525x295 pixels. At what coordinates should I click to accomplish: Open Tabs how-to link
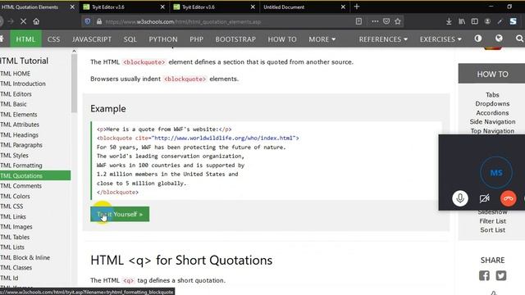click(x=492, y=95)
